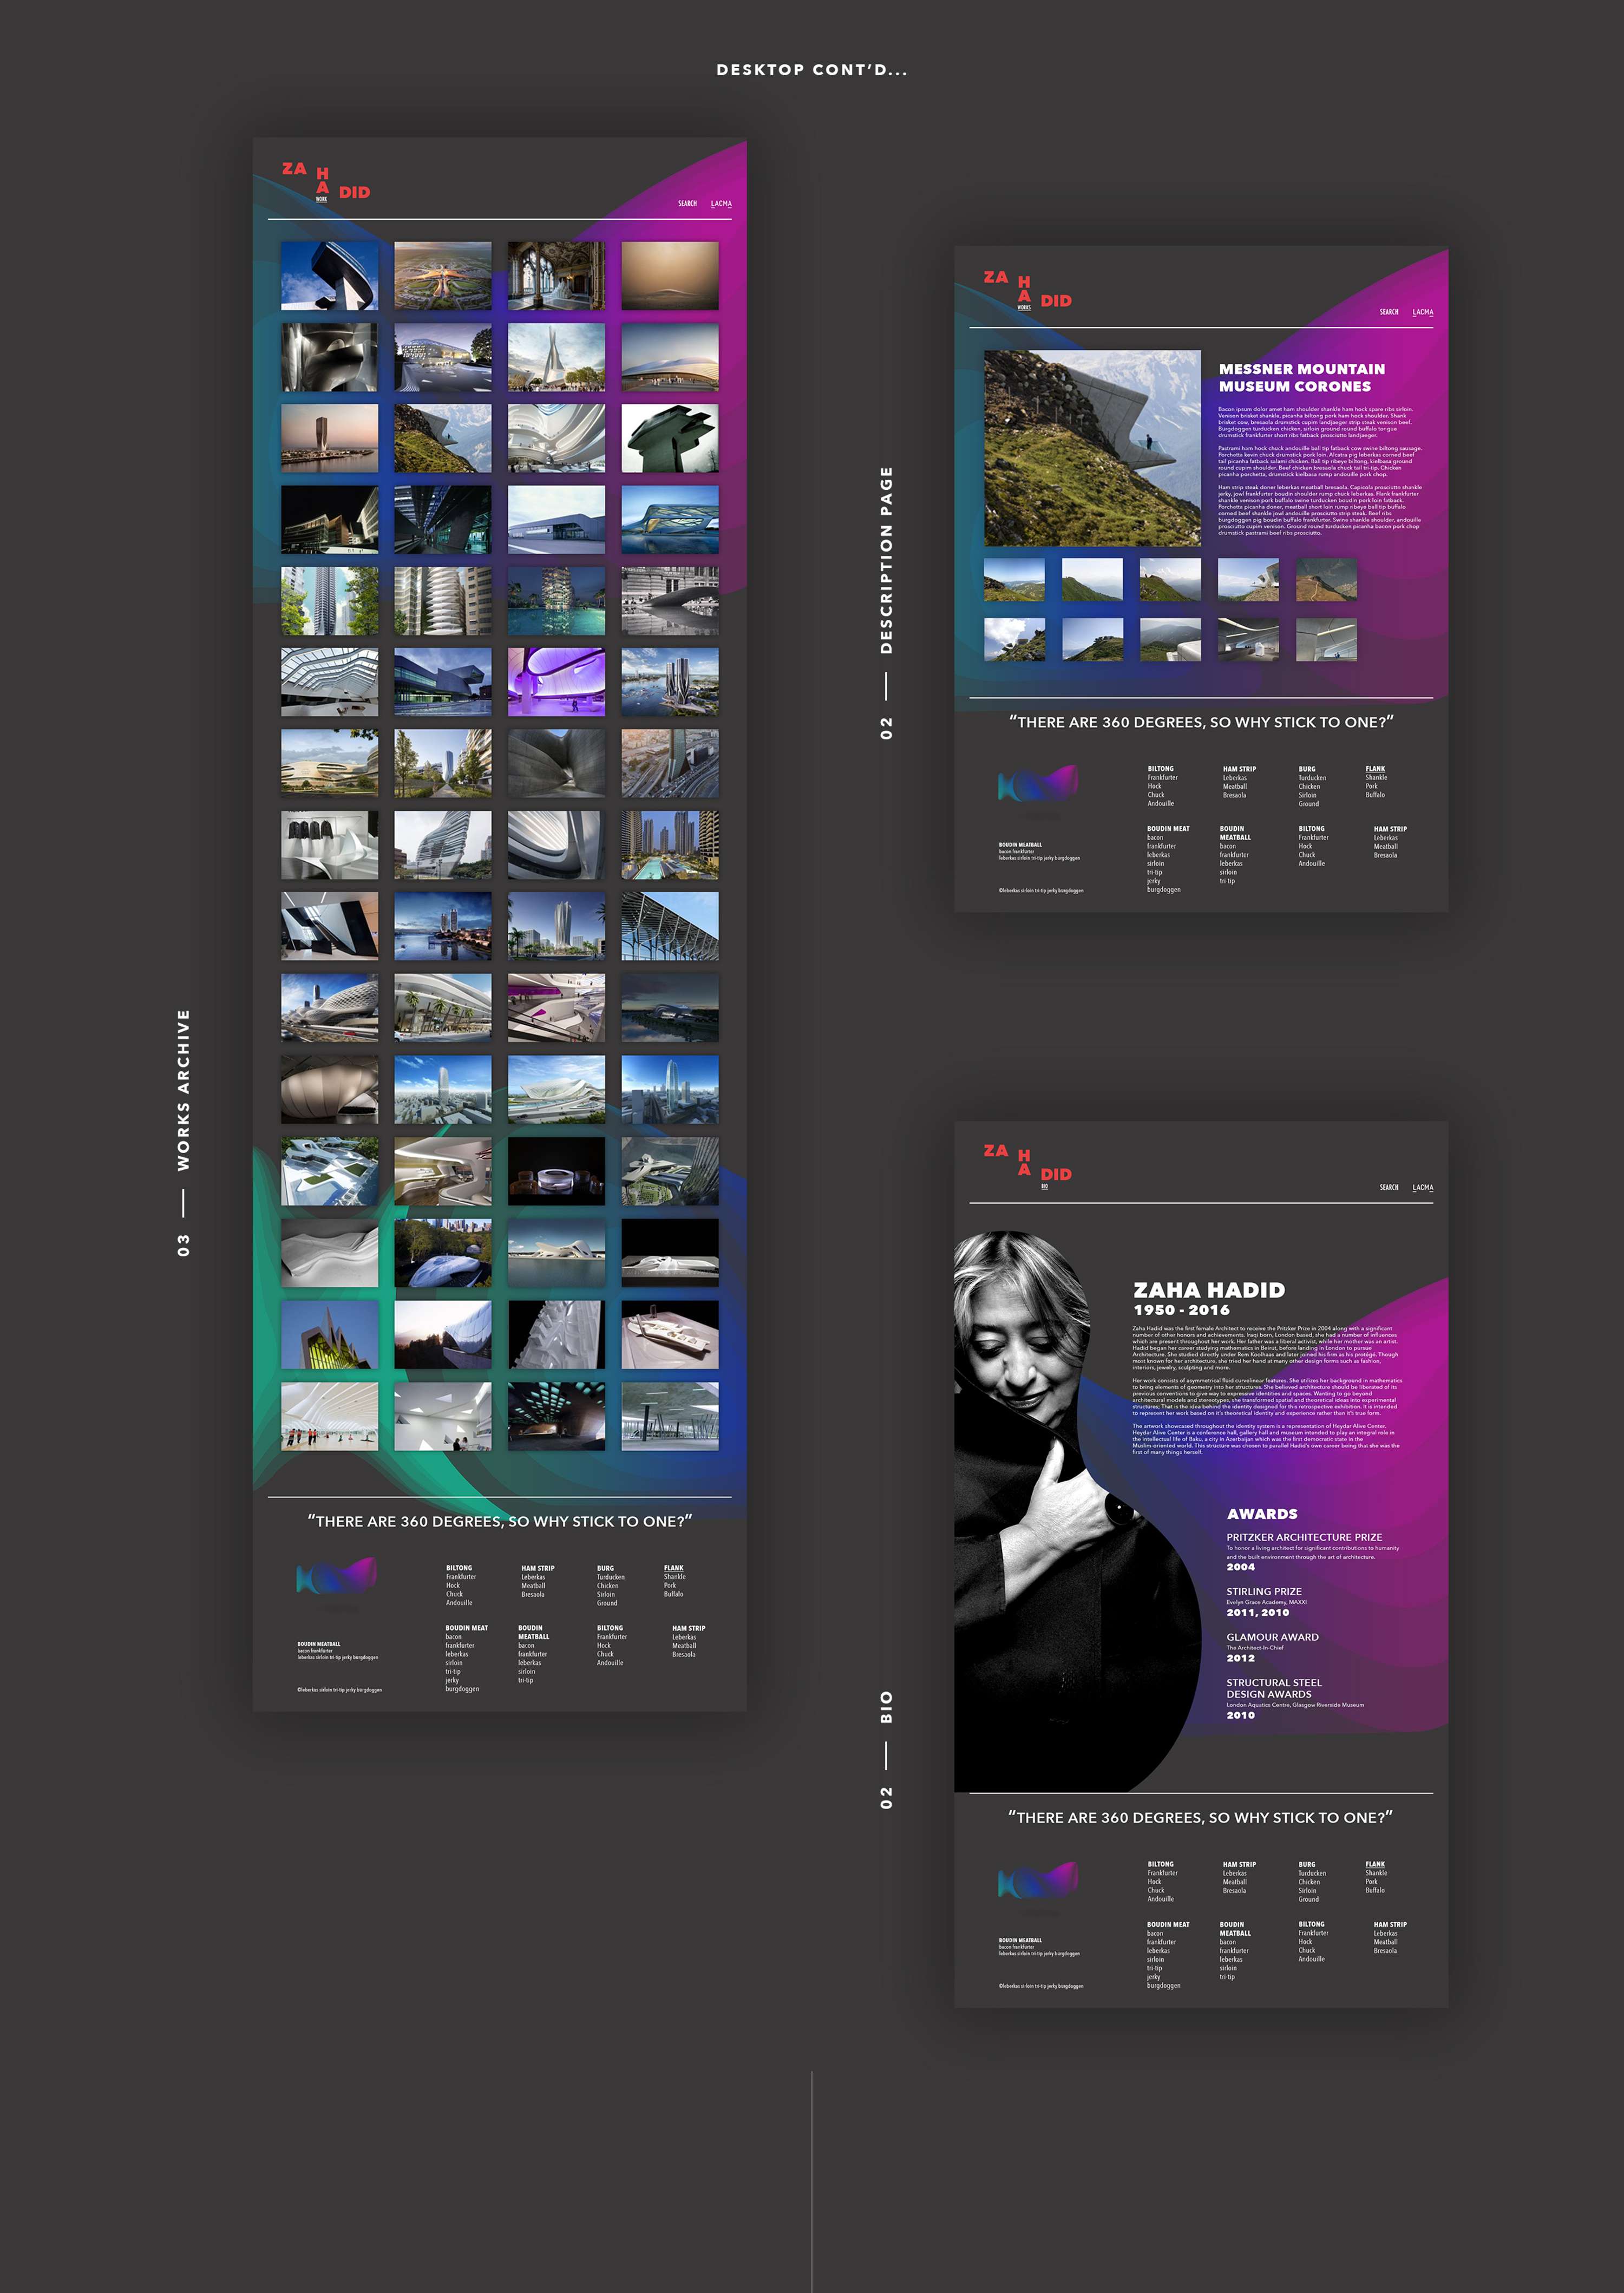Click the large Messner Mountain Museum main photo
Image resolution: width=1624 pixels, height=2293 pixels.
(1092, 447)
